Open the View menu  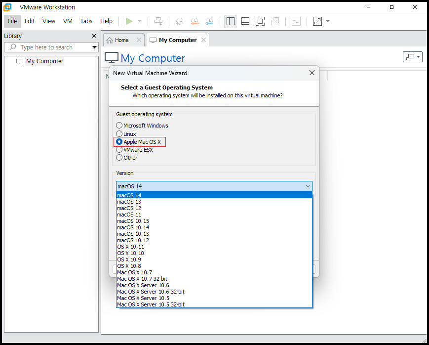pyautogui.click(x=49, y=21)
